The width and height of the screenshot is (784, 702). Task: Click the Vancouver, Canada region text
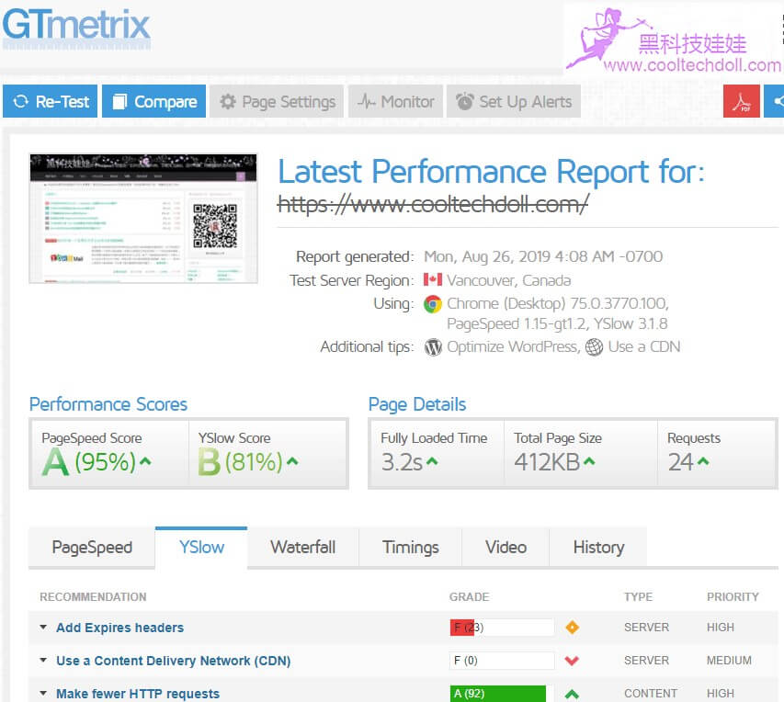pyautogui.click(x=509, y=280)
